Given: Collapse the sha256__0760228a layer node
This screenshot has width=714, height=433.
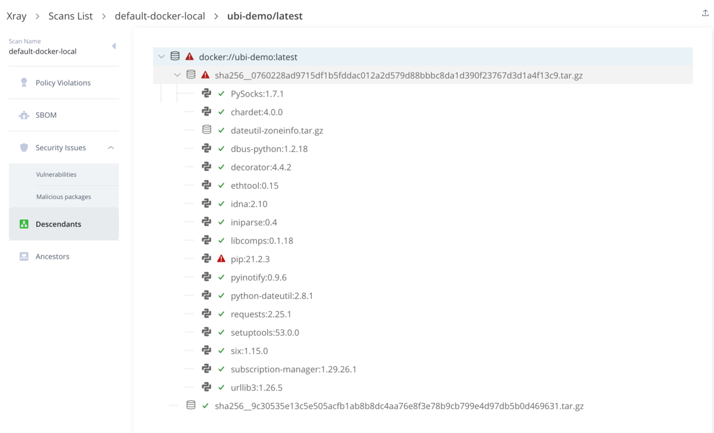Looking at the screenshot, I should pyautogui.click(x=177, y=75).
